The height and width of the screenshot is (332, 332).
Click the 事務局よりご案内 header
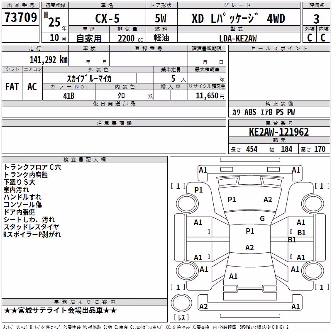(x=85, y=302)
